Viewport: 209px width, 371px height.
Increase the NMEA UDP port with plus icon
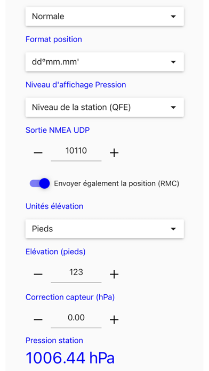(114, 153)
